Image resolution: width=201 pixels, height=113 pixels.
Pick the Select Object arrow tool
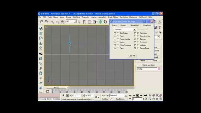pos(79,22)
